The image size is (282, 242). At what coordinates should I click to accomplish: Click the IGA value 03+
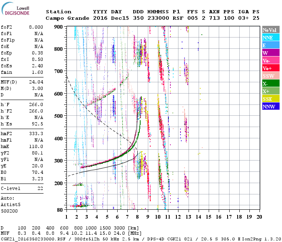click(243, 18)
